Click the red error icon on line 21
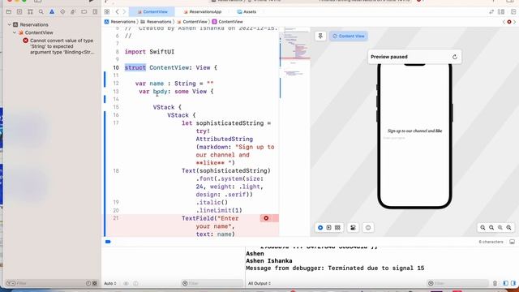The image size is (519, 292). click(x=266, y=218)
